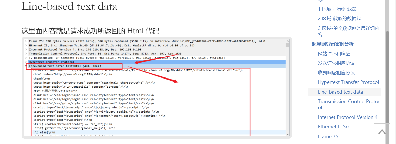This screenshot has width=396, height=144.
Task: Expand the Frame 75 row in screenshot
Action: click(x=26, y=41)
